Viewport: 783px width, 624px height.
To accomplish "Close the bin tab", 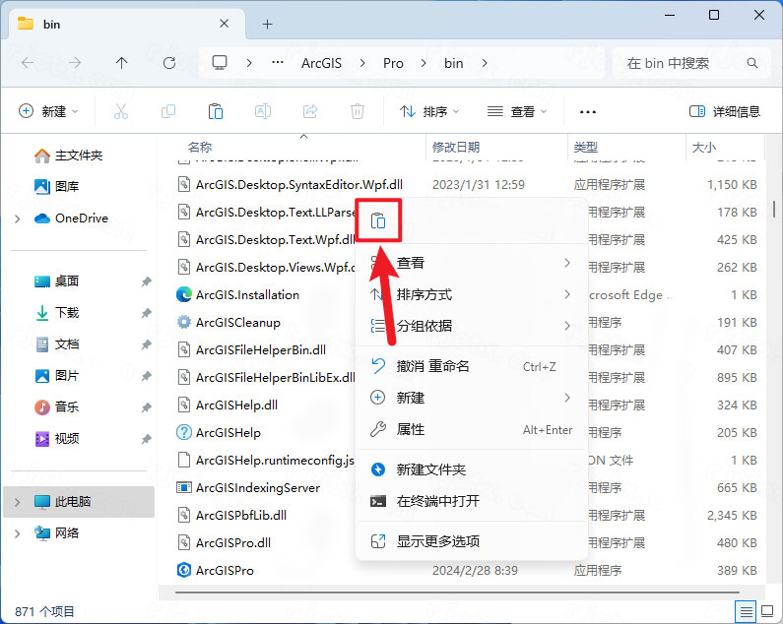I will pyautogui.click(x=225, y=24).
